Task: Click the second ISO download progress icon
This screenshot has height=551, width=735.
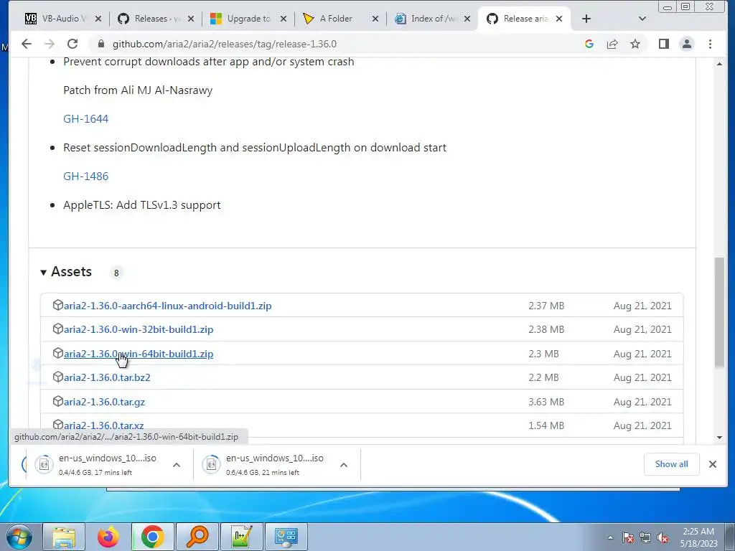Action: point(212,464)
